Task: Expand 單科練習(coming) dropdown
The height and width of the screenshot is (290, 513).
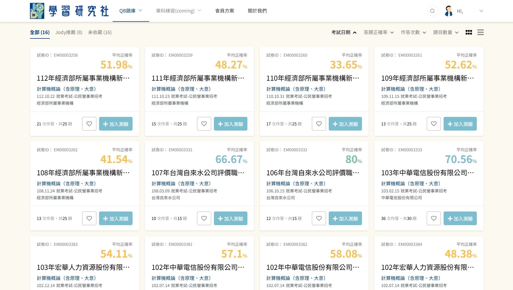Action: [178, 11]
